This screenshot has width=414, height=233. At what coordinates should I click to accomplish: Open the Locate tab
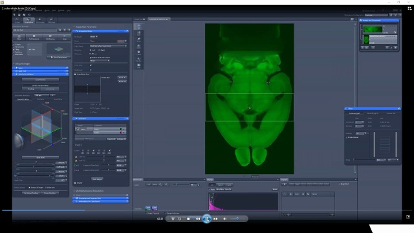[17, 21]
